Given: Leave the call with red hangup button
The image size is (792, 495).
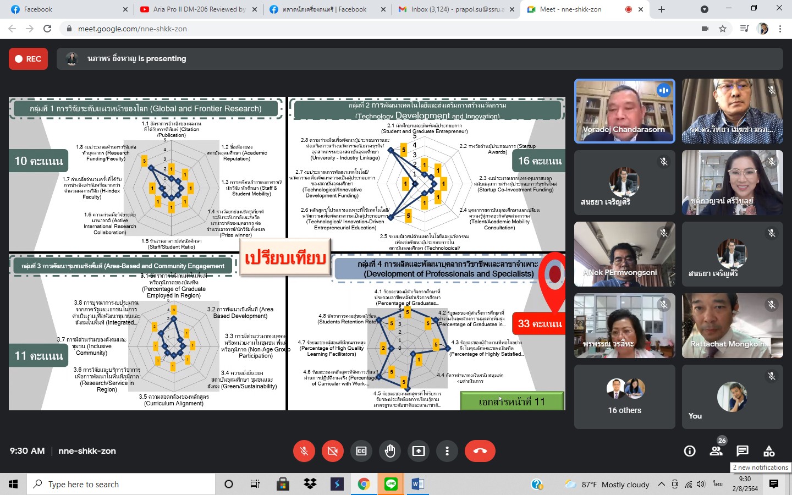Looking at the screenshot, I should point(480,451).
